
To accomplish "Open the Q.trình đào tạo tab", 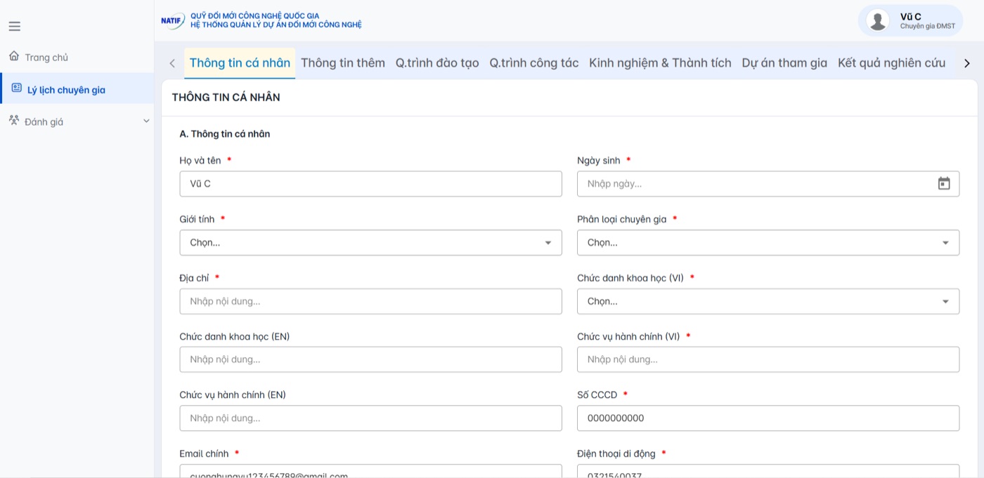I will (437, 63).
